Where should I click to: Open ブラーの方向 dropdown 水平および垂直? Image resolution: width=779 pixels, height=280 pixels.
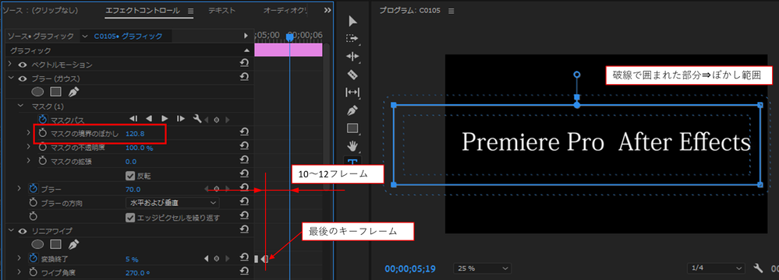click(x=172, y=203)
